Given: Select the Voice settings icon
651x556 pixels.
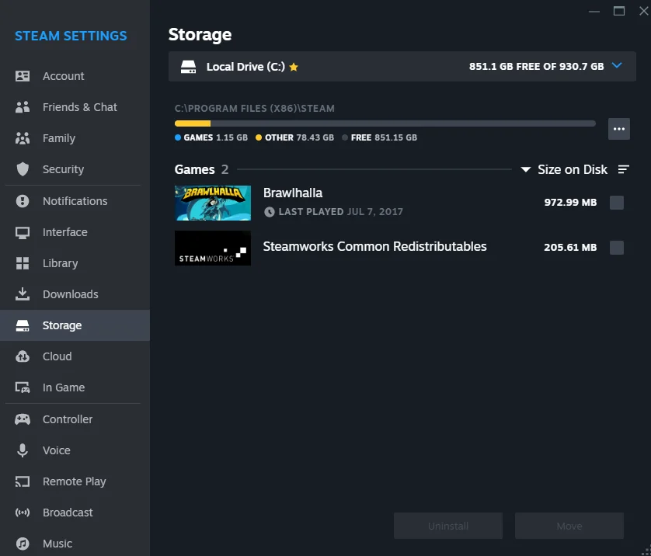Looking at the screenshot, I should (23, 450).
